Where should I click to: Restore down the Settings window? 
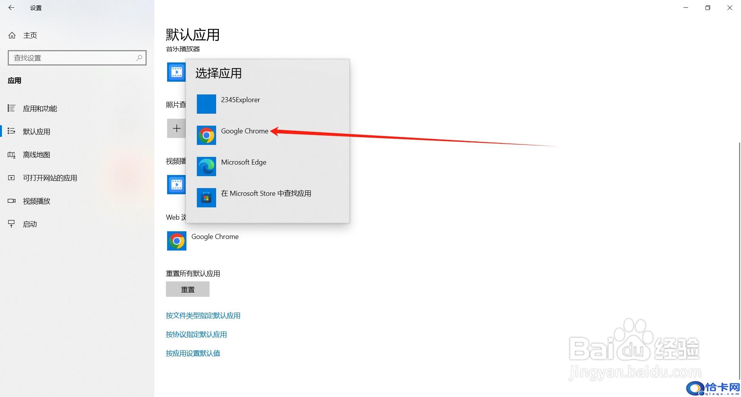pos(708,8)
